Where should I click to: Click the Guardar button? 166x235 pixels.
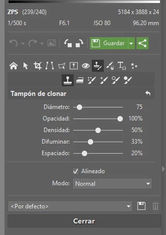pos(109,43)
